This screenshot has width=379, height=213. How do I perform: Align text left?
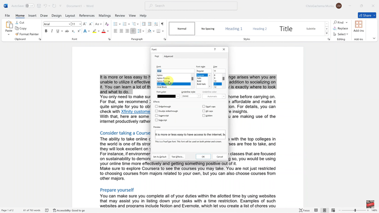coord(116,31)
